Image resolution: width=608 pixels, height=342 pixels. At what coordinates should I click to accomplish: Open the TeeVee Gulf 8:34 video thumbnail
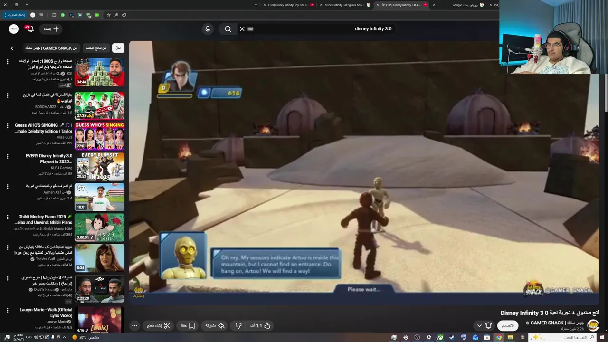pos(99,257)
